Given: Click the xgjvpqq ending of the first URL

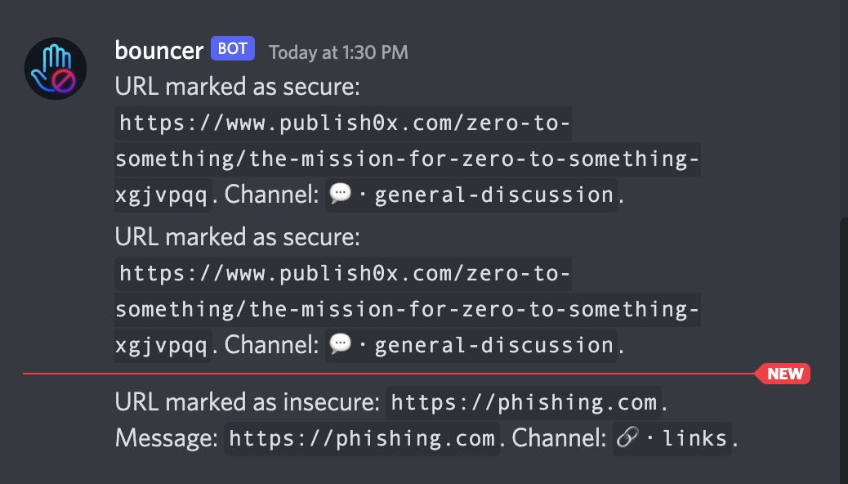Looking at the screenshot, I should point(160,195).
